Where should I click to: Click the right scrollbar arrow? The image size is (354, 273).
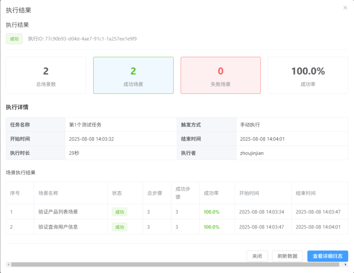tap(345, 264)
